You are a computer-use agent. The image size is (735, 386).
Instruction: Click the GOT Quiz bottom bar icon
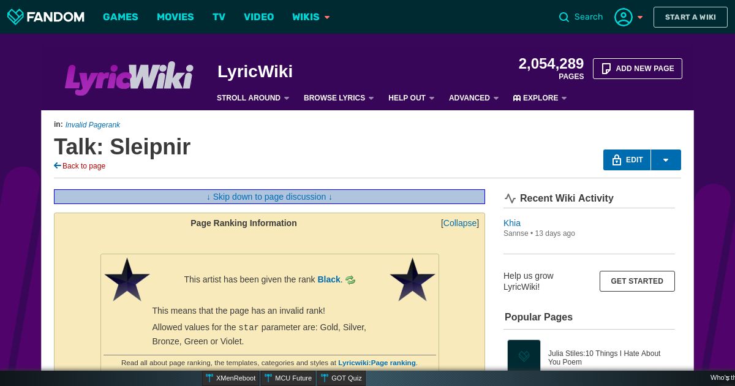[325, 378]
